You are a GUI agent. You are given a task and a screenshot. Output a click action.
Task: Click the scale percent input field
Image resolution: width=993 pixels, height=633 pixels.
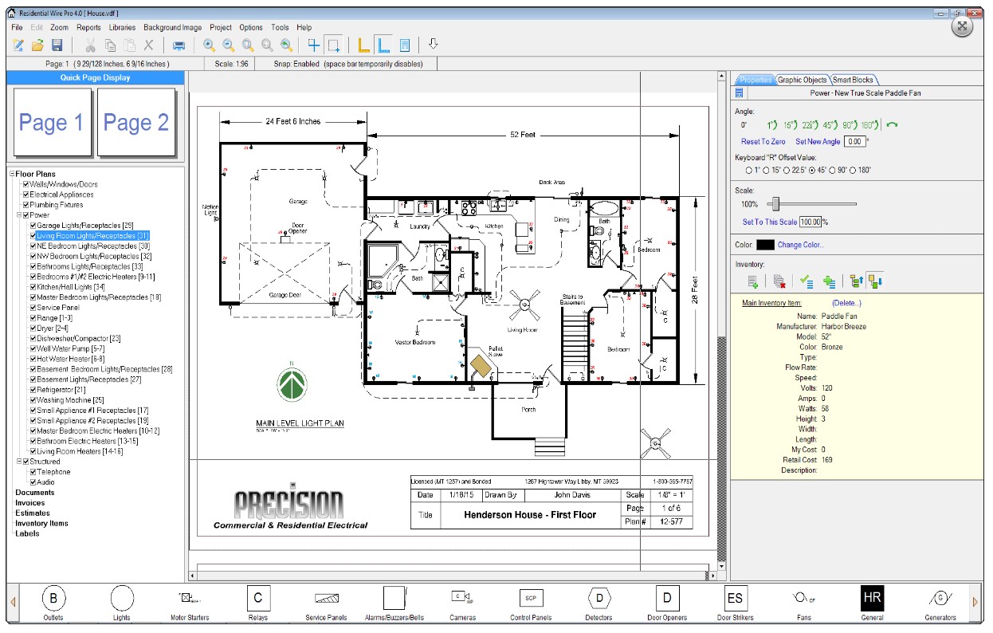[x=810, y=222]
